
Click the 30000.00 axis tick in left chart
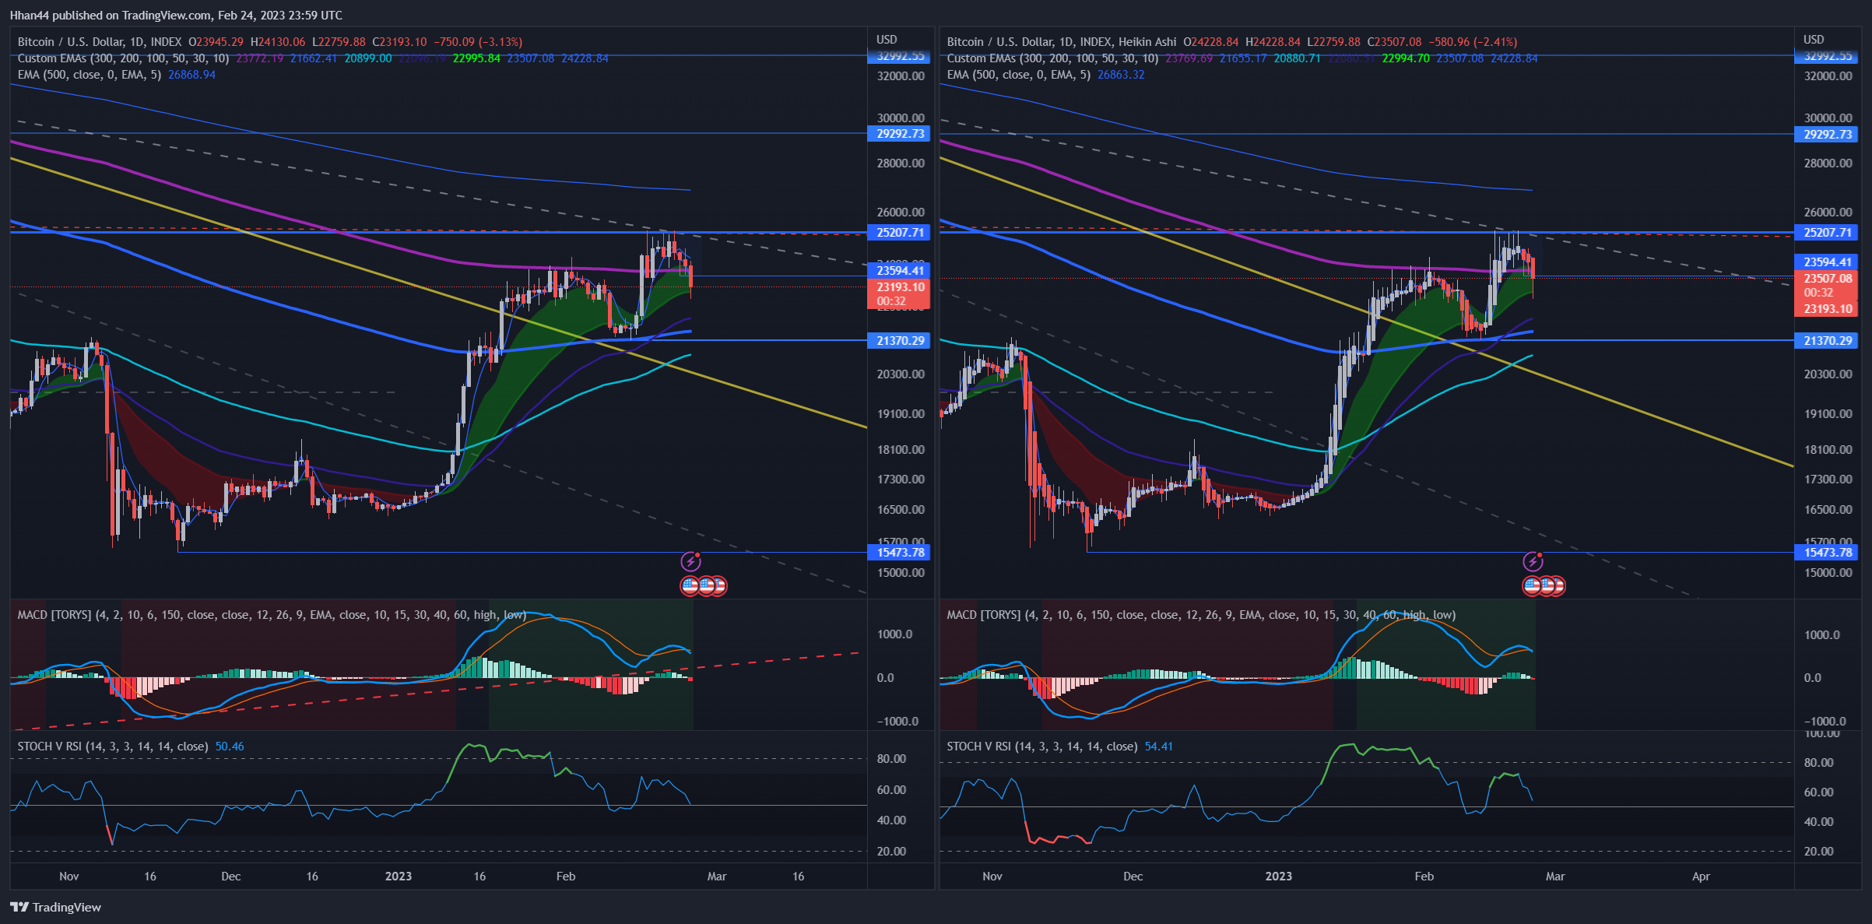[901, 118]
